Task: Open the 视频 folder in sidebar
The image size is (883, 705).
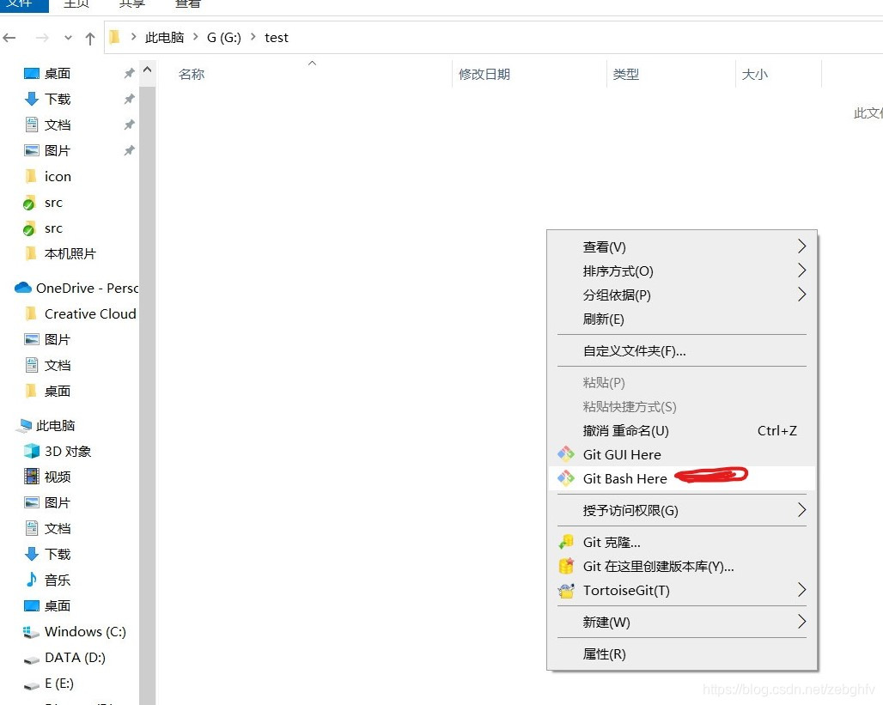Action: pyautogui.click(x=57, y=477)
